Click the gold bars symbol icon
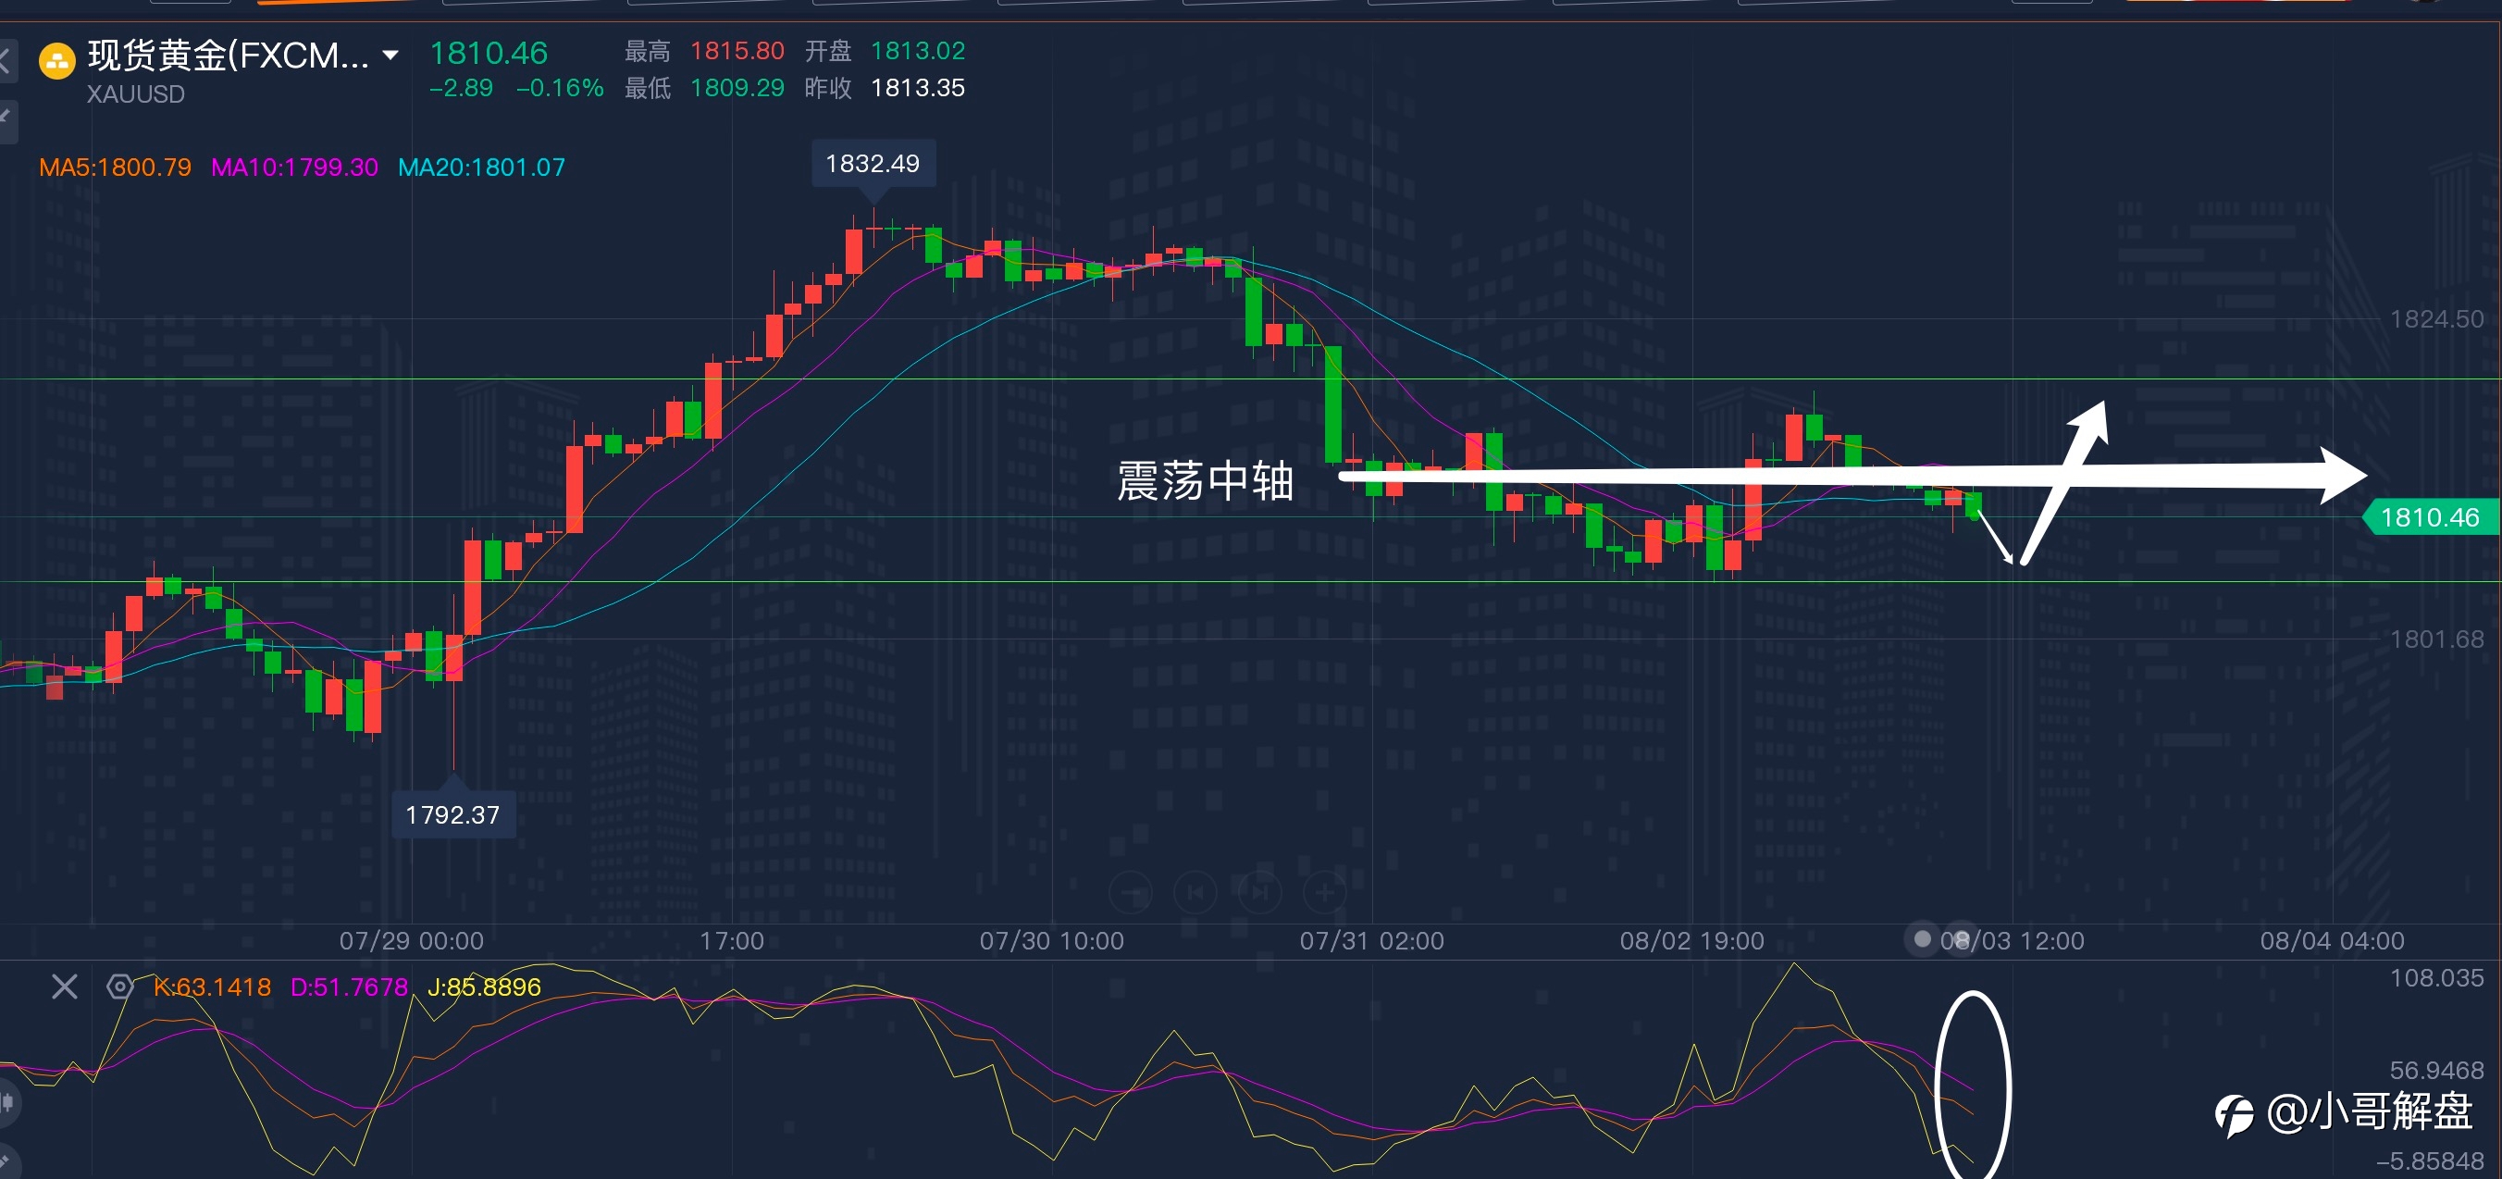This screenshot has width=2502, height=1179. (56, 61)
